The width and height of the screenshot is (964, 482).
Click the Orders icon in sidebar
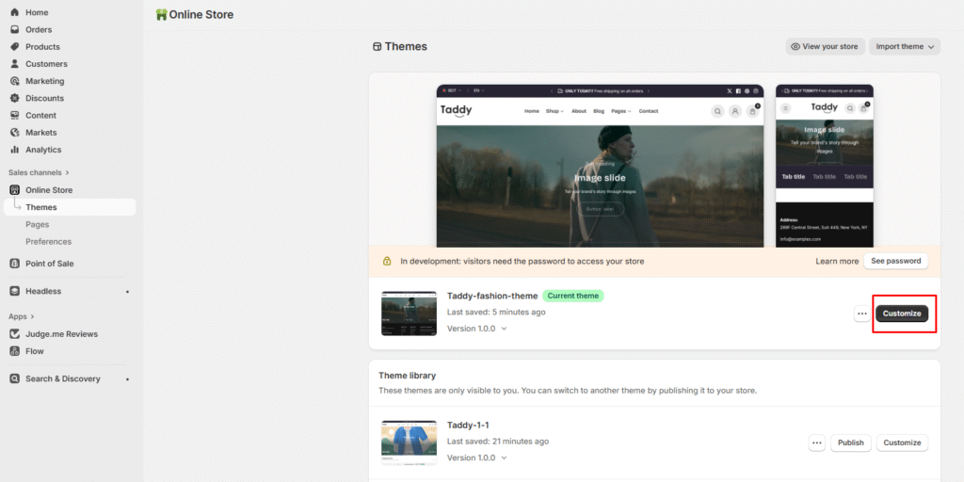[15, 29]
